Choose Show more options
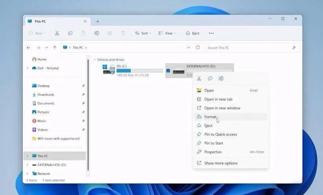This screenshot has height=195, width=323. tap(231, 163)
